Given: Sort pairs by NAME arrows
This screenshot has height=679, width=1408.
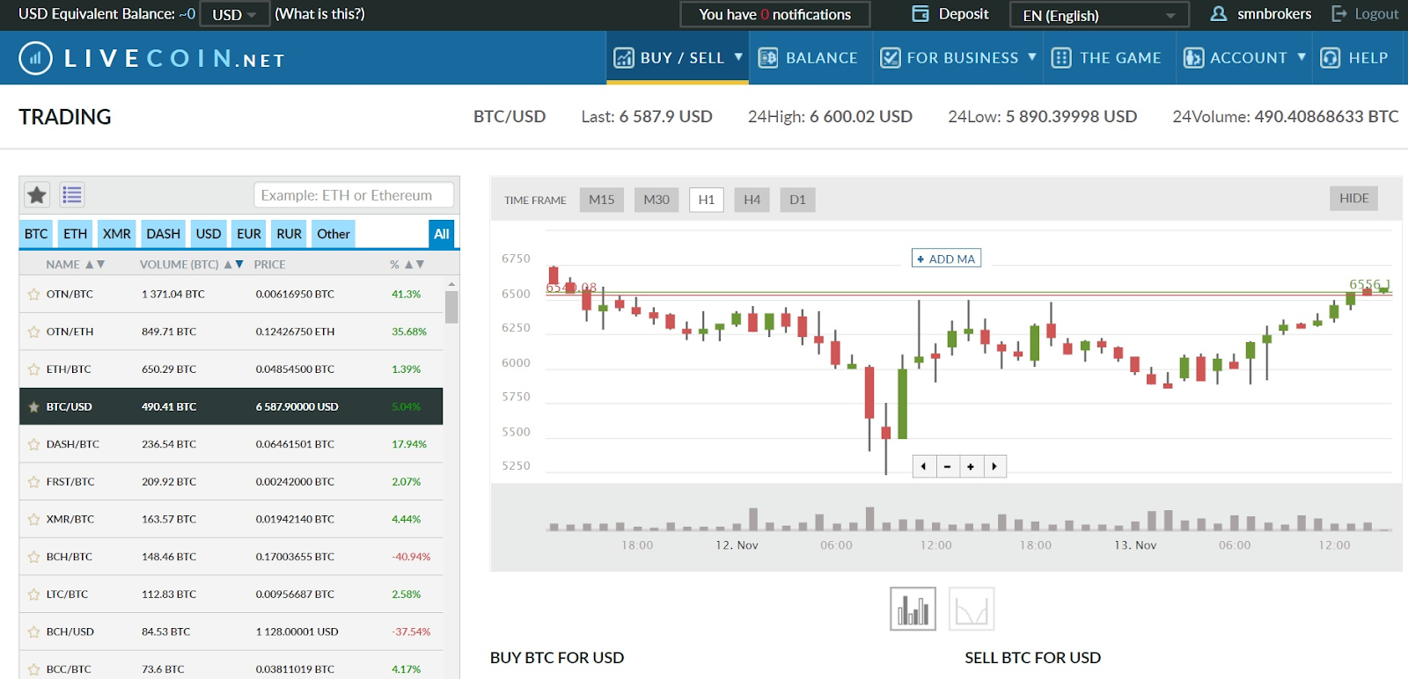Looking at the screenshot, I should pos(95,265).
